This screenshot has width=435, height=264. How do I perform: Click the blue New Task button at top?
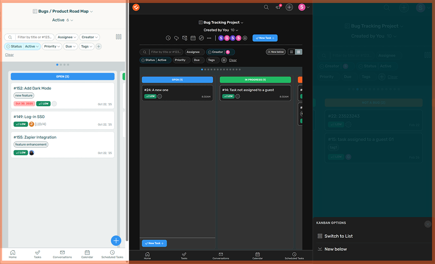[265, 38]
